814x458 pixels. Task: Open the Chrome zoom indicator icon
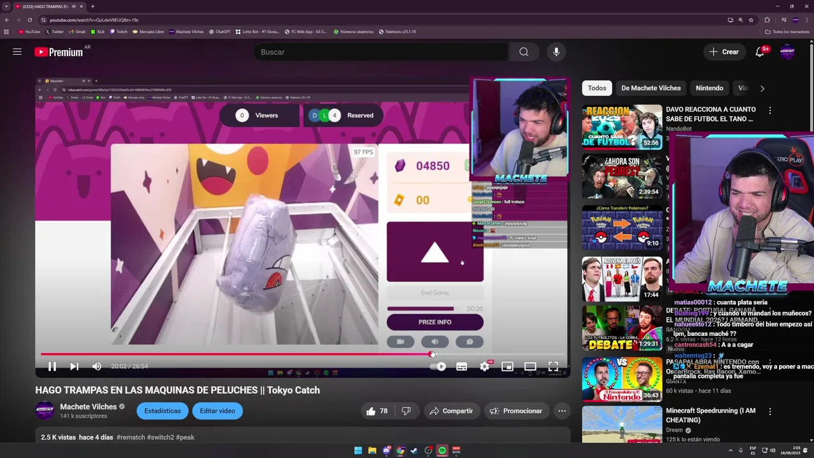coord(740,20)
